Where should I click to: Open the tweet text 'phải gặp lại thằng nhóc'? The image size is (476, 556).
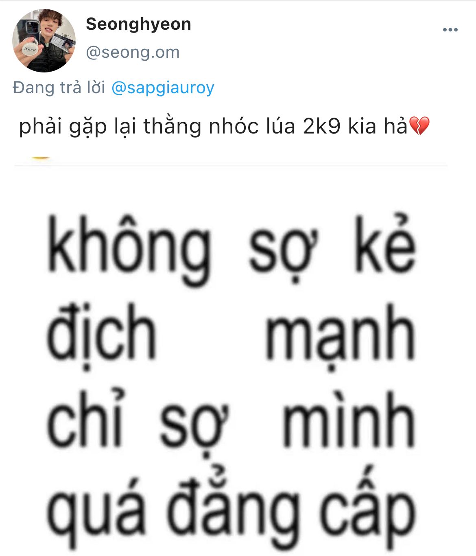pyautogui.click(x=139, y=127)
